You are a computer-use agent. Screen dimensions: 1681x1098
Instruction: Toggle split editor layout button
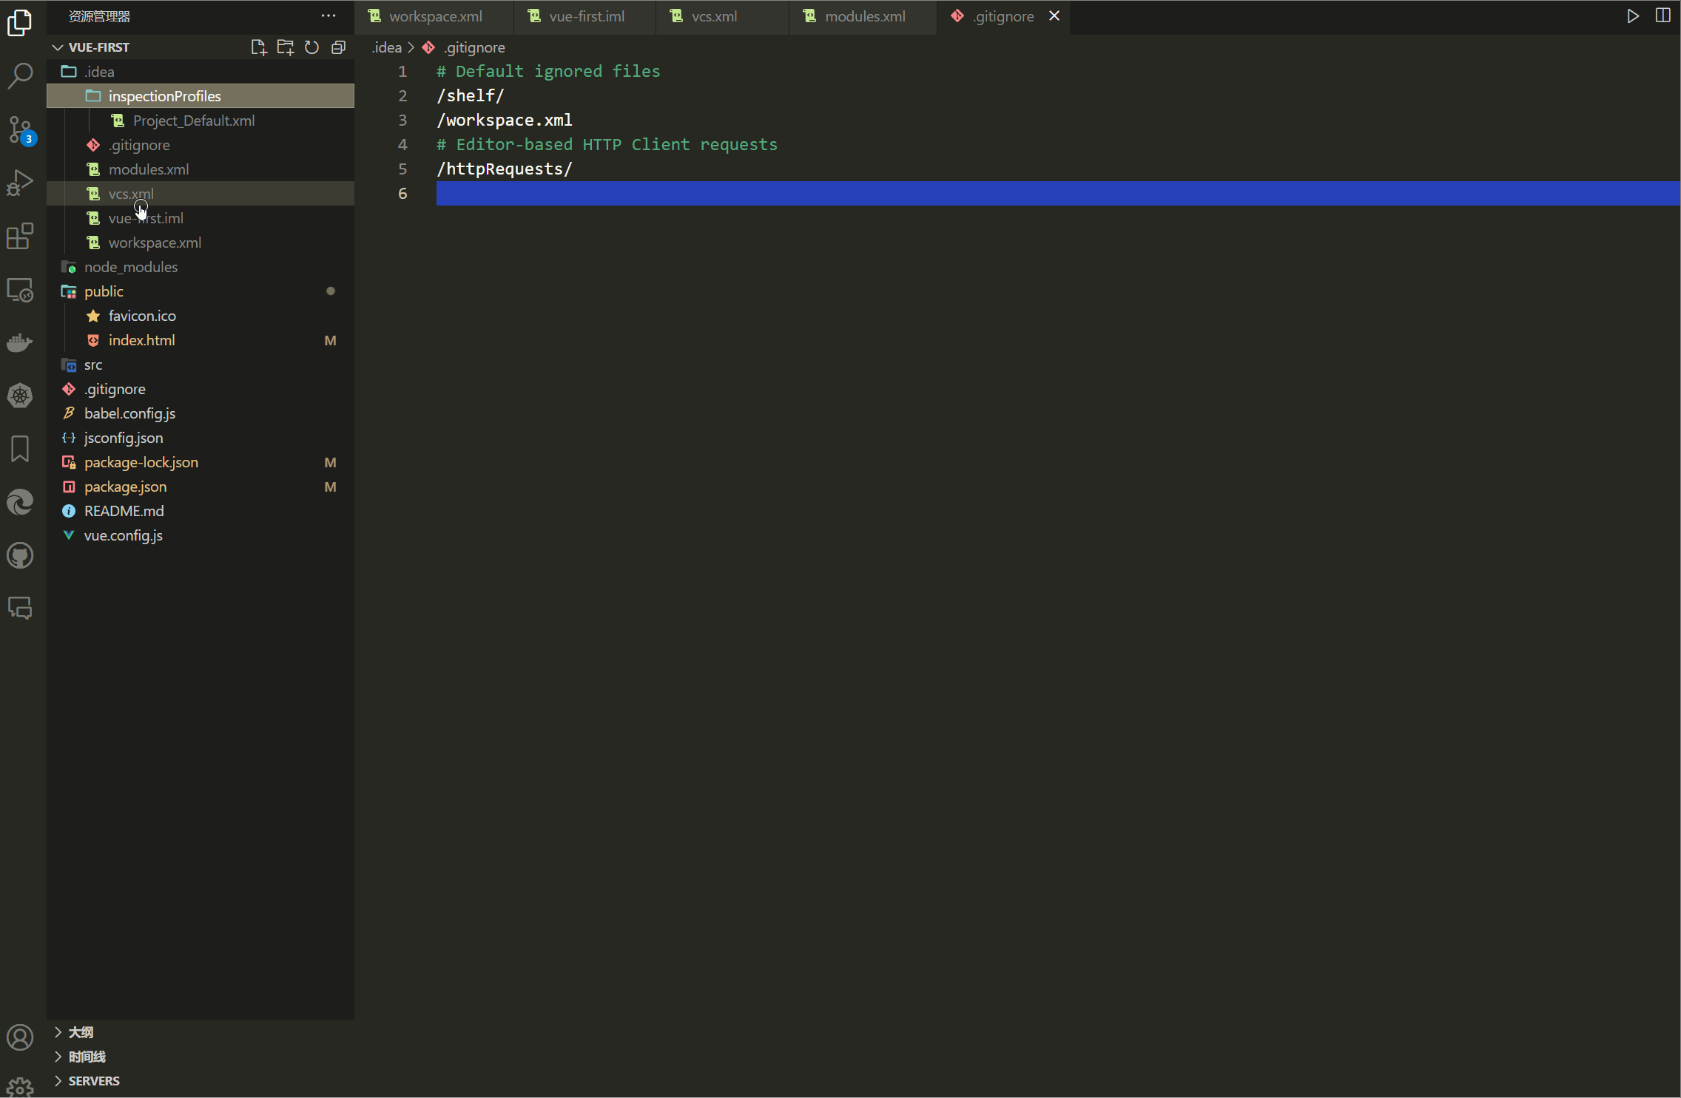tap(1663, 16)
